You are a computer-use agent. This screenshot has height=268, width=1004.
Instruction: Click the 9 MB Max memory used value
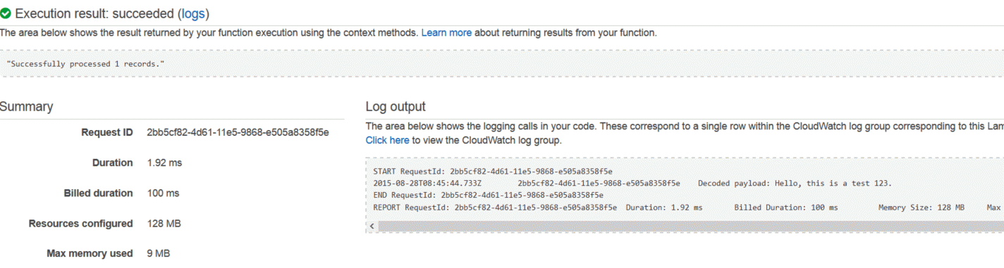[158, 253]
